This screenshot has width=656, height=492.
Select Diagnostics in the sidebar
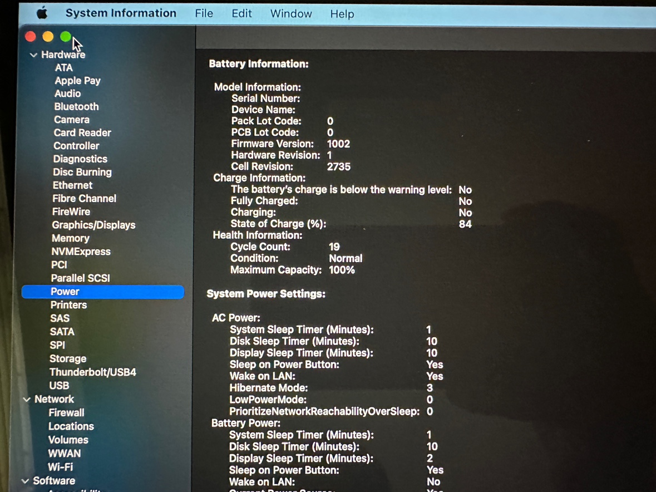(x=80, y=159)
